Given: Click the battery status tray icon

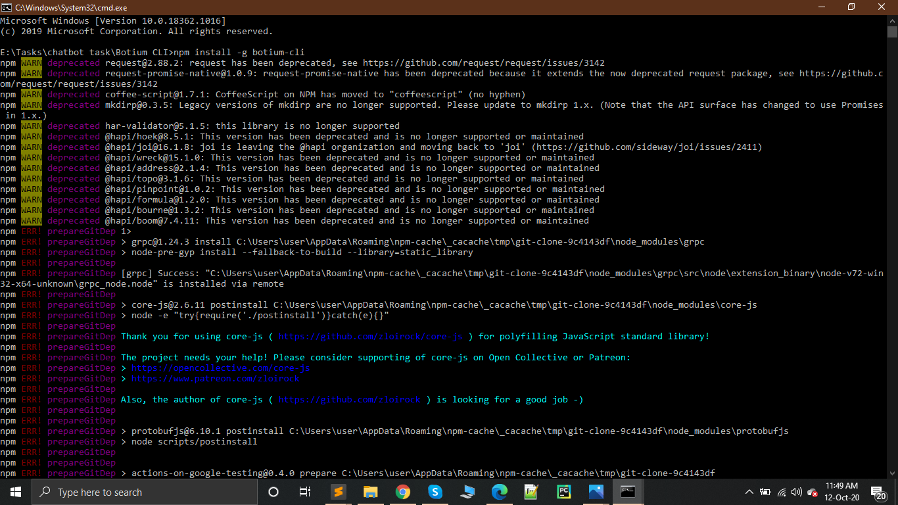Looking at the screenshot, I should pos(765,491).
